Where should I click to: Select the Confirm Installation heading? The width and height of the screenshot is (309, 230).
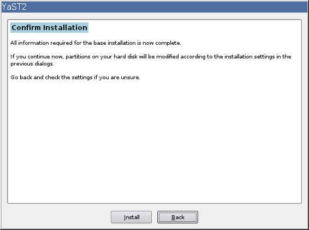(x=49, y=28)
